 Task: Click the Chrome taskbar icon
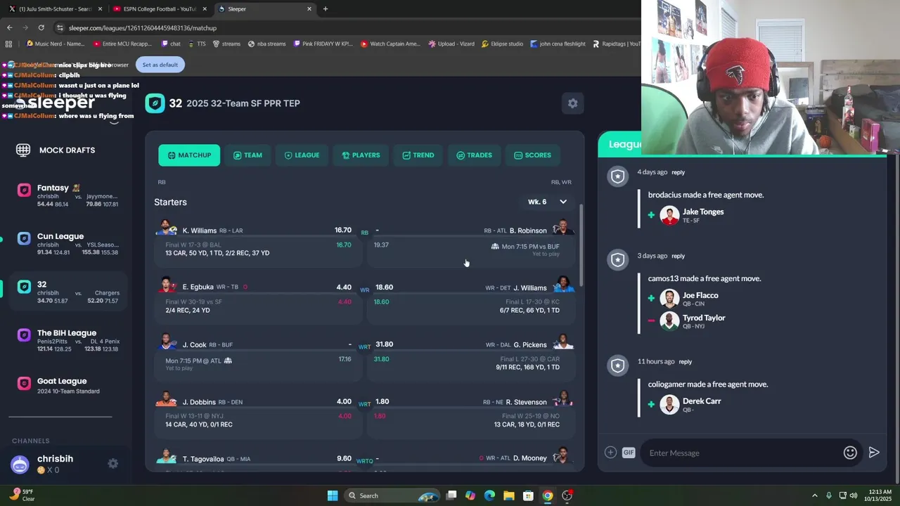pyautogui.click(x=547, y=495)
